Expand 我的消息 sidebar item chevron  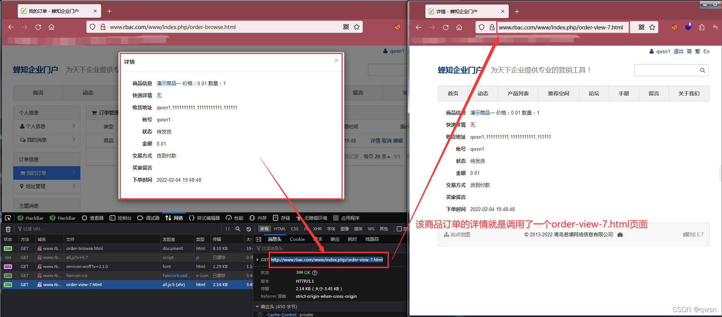(74, 139)
